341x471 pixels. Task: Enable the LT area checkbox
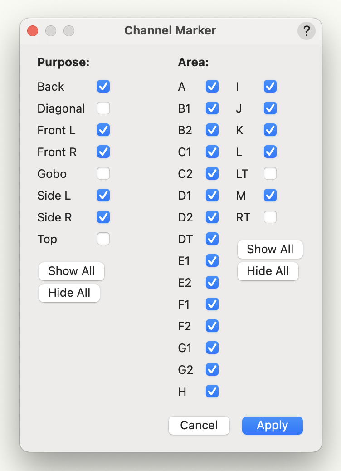270,173
